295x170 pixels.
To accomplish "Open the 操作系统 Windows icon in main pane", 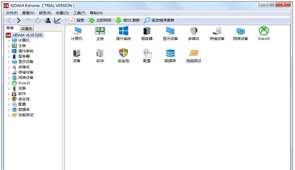I will click(x=123, y=33).
